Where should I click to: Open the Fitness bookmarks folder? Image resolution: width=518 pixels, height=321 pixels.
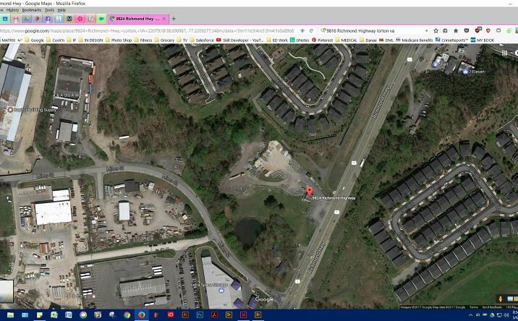click(143, 40)
